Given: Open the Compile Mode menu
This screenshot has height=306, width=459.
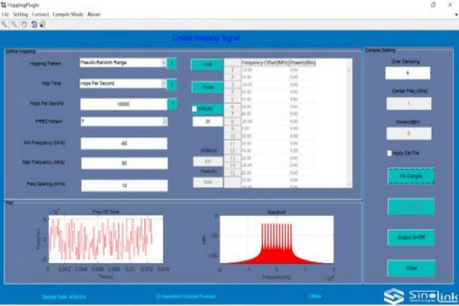Looking at the screenshot, I should point(68,15).
